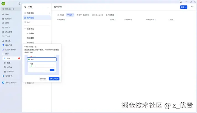Open the blue 新建 dropdown button

coord(184,7)
